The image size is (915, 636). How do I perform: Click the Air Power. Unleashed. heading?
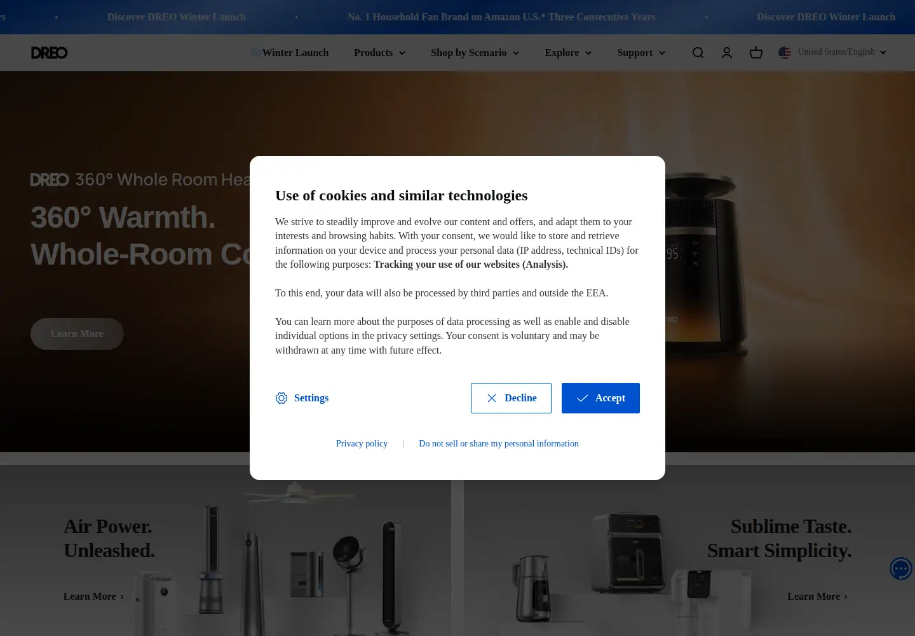pos(109,538)
